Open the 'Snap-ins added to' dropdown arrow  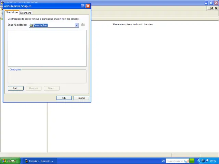pyautogui.click(x=77, y=25)
